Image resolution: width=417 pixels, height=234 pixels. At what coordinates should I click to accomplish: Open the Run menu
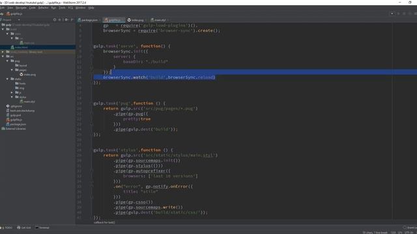pos(53,8)
